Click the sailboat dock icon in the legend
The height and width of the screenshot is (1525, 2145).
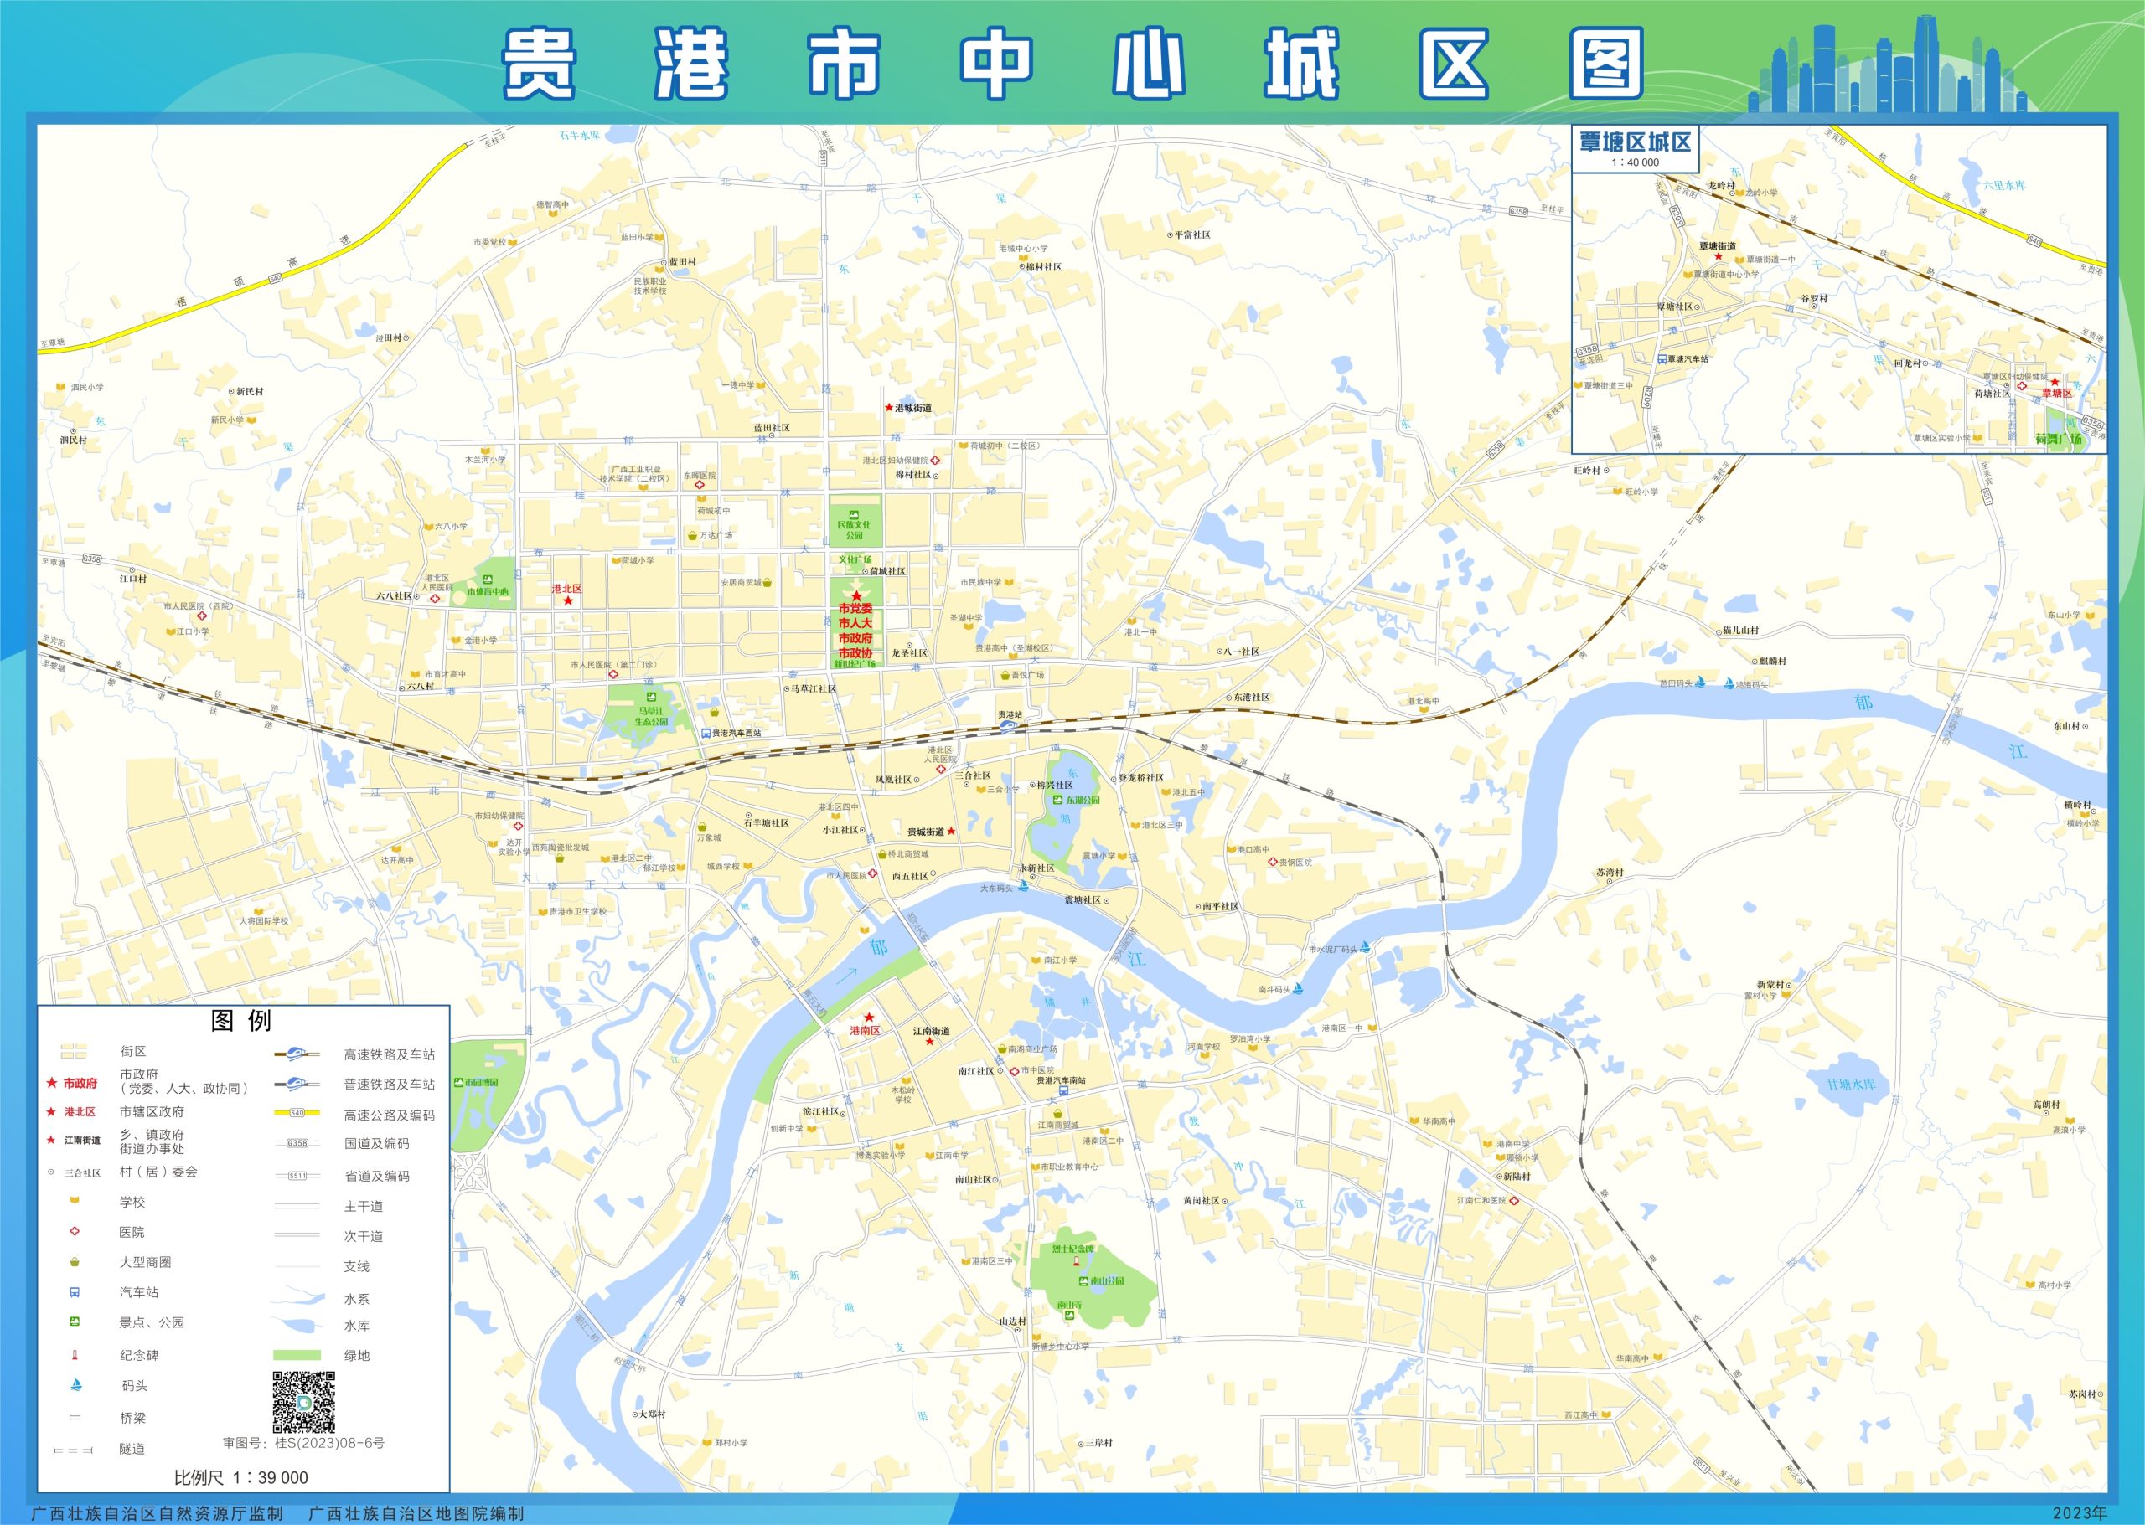[76, 1384]
